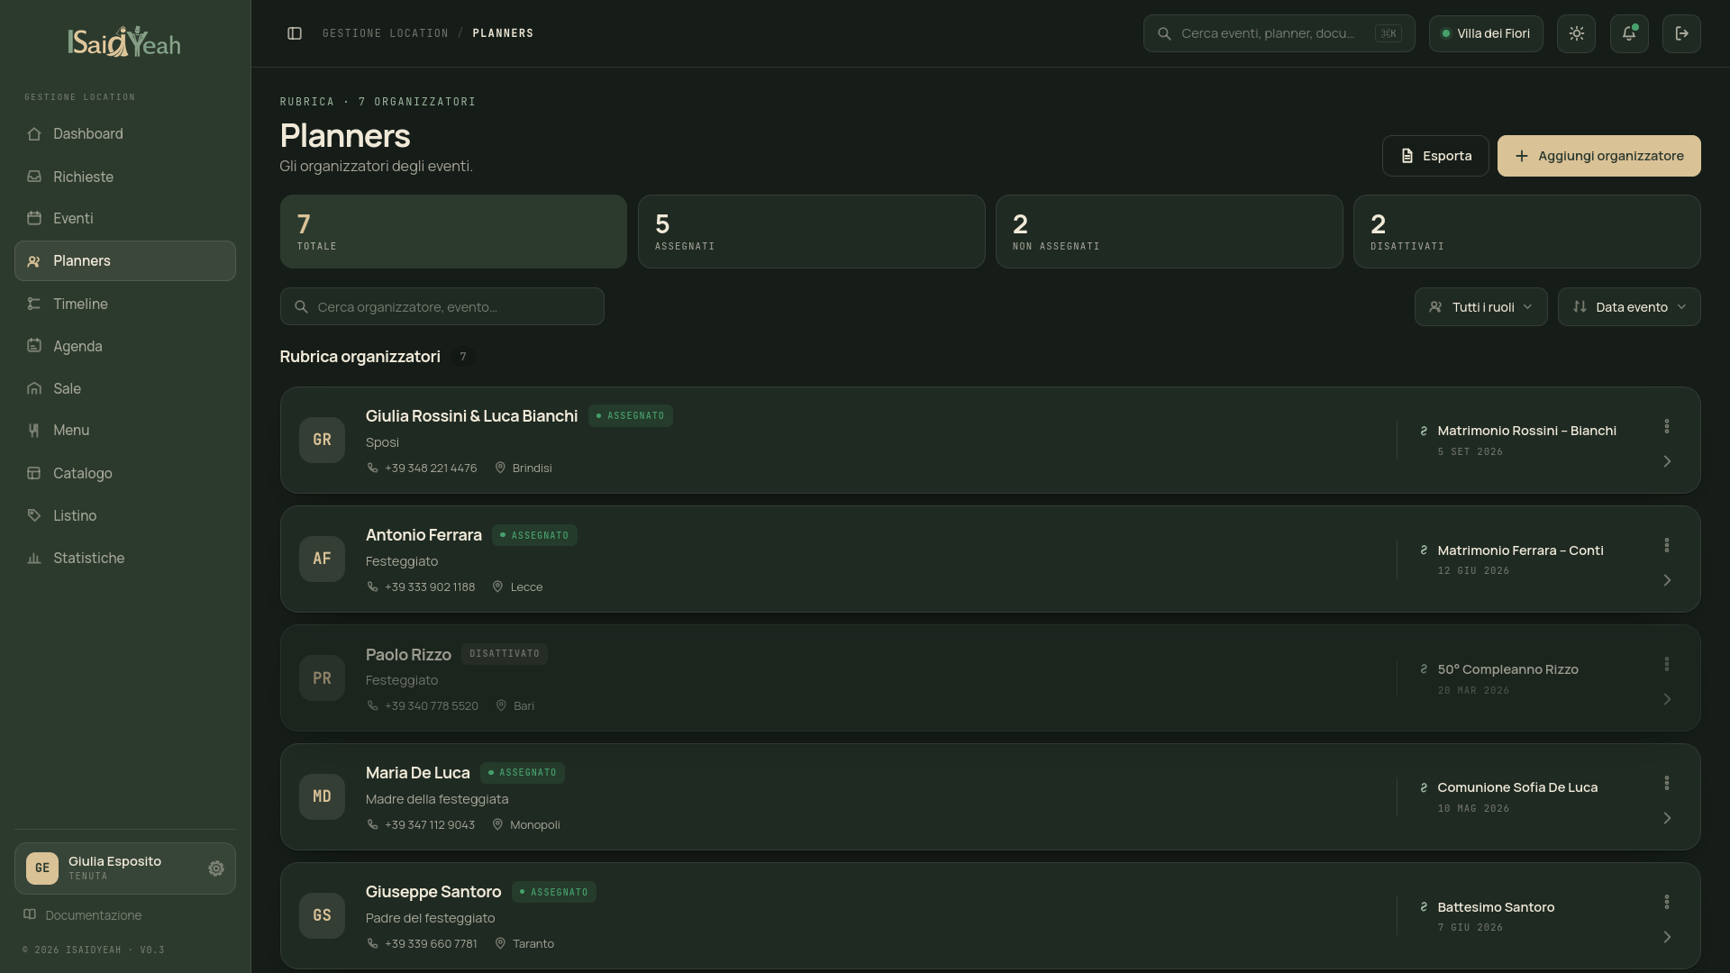Screen dimensions: 1730x973
Task: Open notifications bell
Action: 1629,33
